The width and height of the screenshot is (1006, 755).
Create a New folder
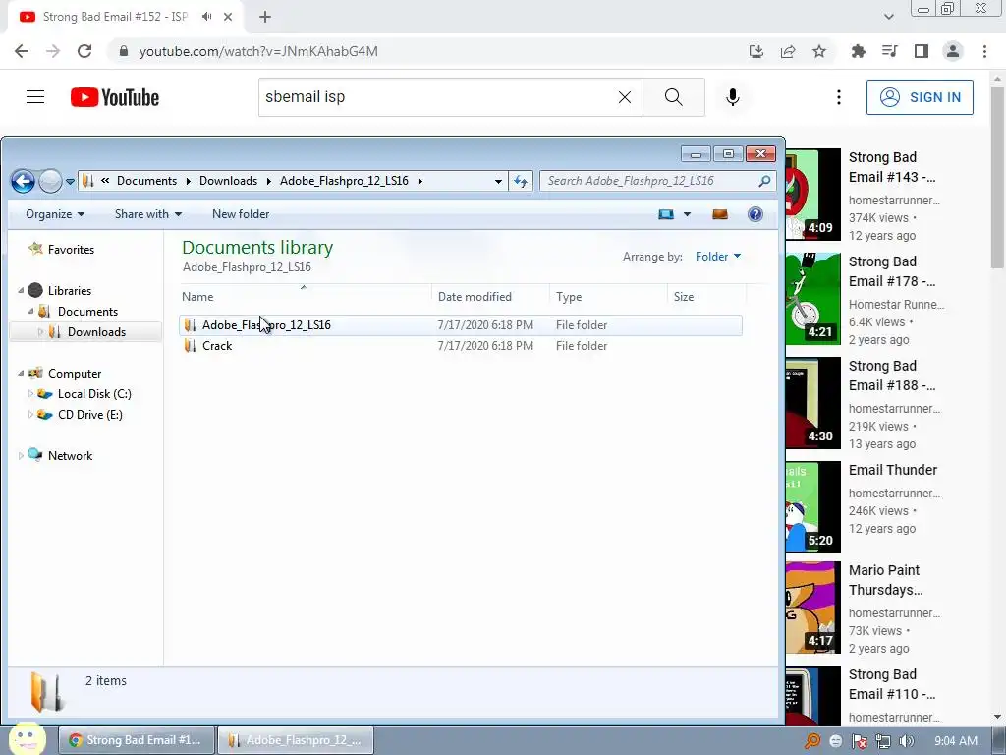(241, 214)
